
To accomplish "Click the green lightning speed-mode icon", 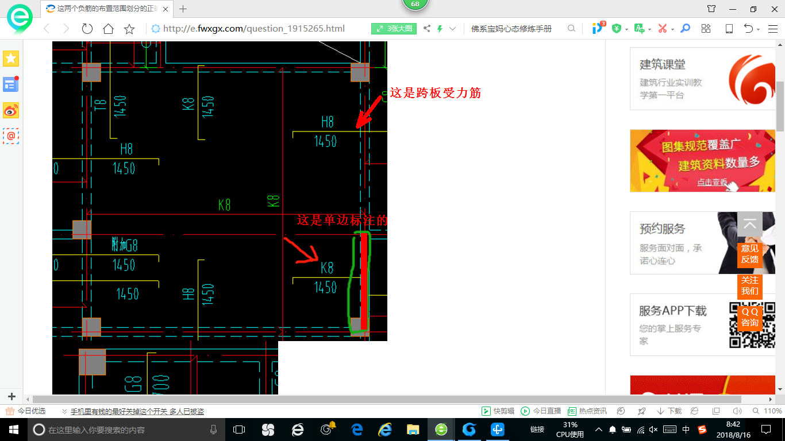I will click(x=440, y=28).
